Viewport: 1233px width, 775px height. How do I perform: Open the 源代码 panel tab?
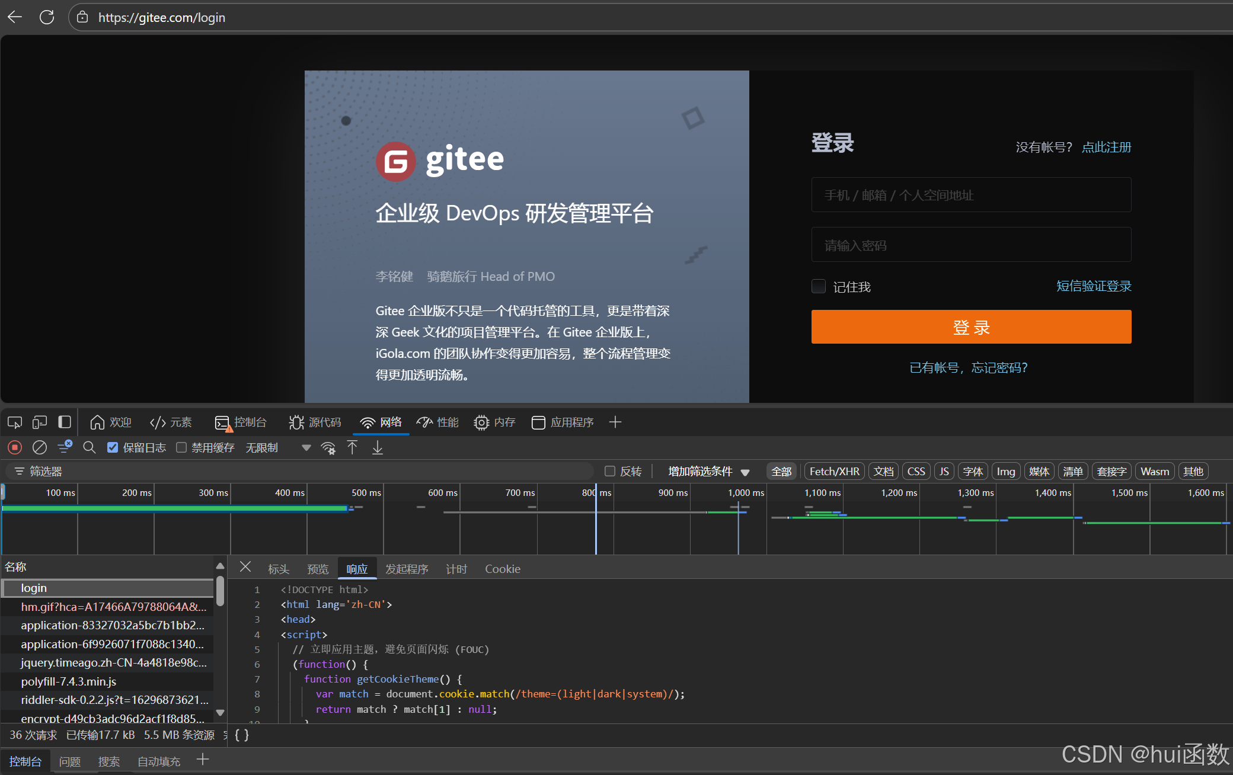[315, 422]
